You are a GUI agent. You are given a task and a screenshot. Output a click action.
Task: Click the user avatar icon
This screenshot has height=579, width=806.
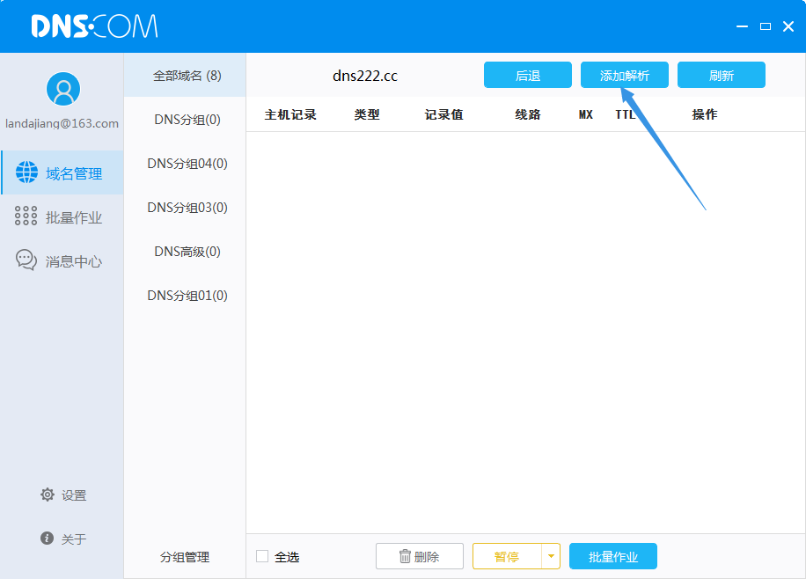[62, 89]
